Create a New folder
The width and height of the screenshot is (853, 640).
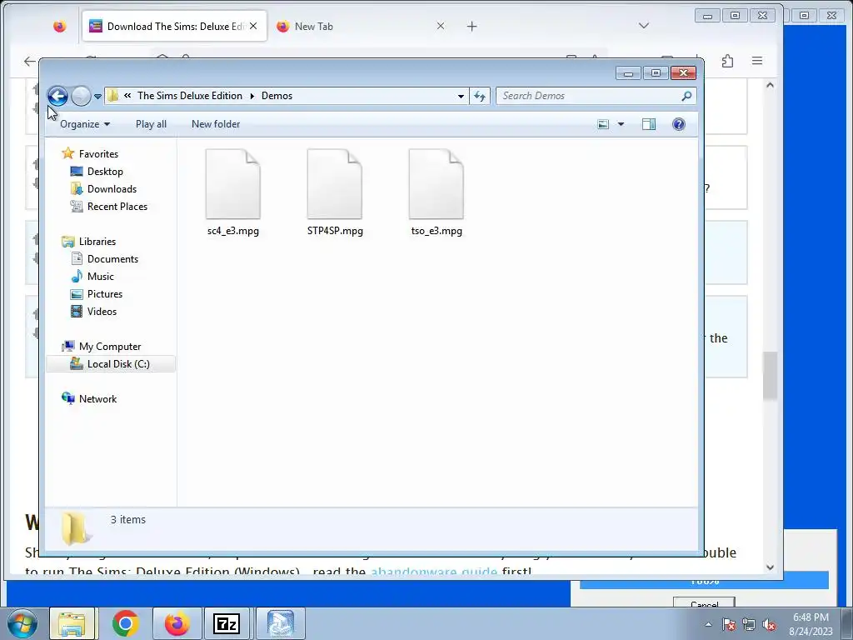point(216,124)
